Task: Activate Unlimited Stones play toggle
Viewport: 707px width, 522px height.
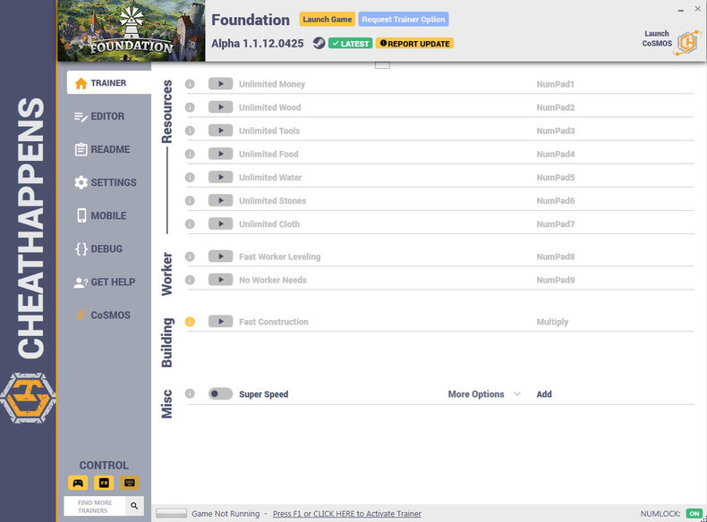Action: [220, 200]
